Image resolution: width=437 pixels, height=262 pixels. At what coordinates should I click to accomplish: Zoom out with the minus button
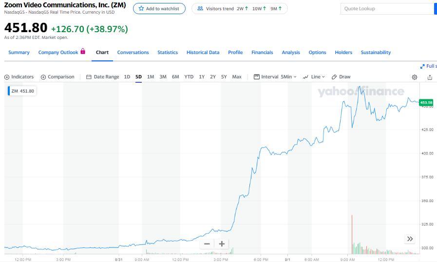click(207, 243)
